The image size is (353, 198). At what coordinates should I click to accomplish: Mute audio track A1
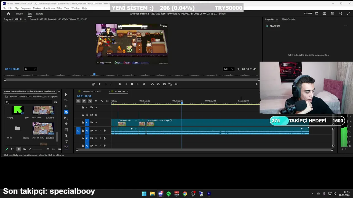click(96, 131)
